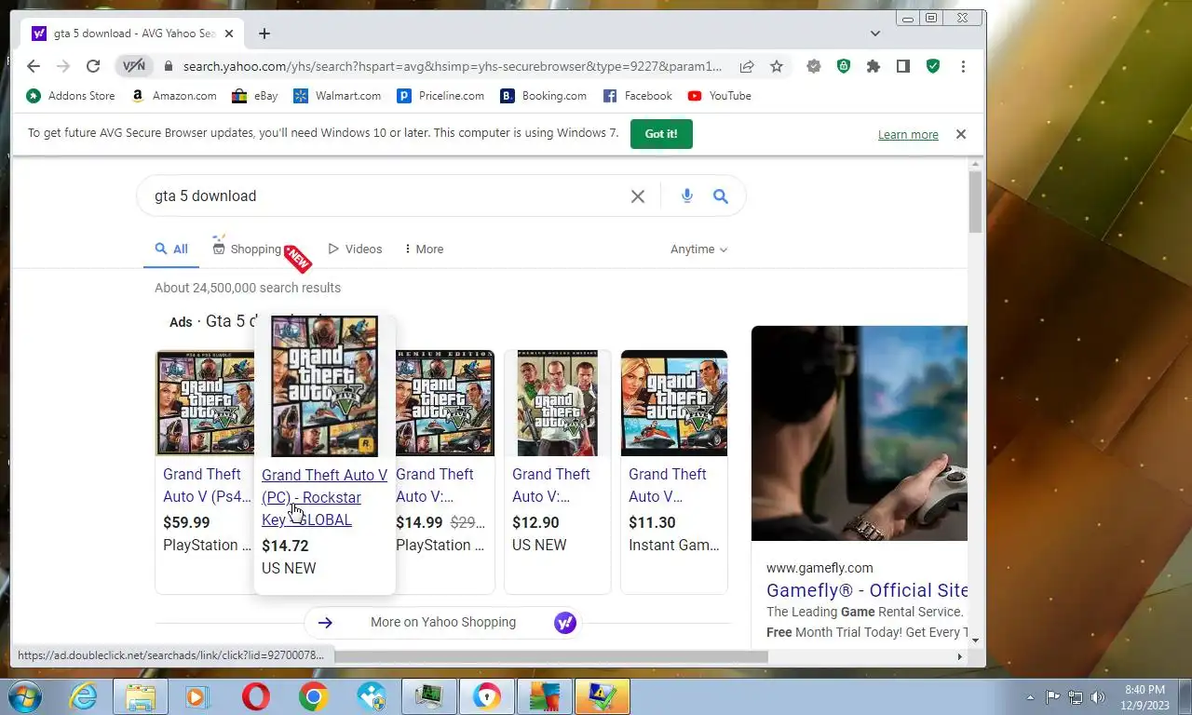The width and height of the screenshot is (1192, 715).
Task: Show hidden system tray icons
Action: 1030,696
